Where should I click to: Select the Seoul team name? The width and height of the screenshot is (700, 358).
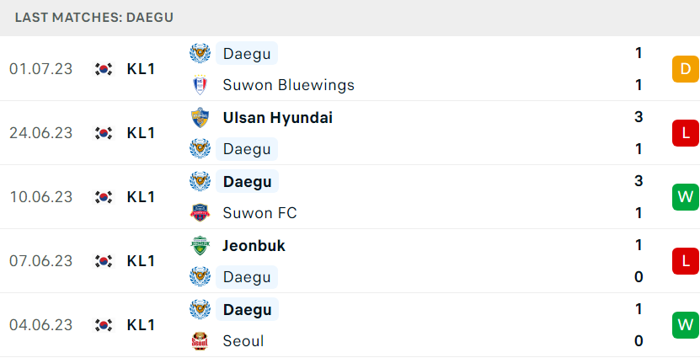243,341
